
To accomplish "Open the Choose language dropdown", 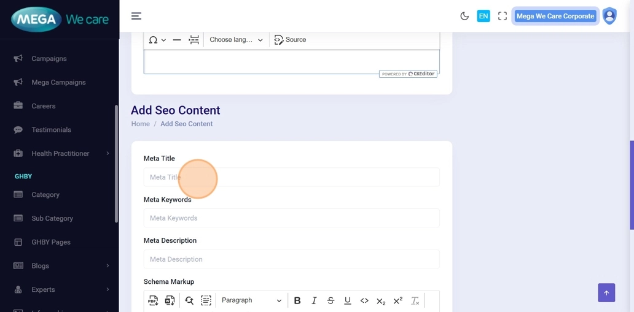I will [x=236, y=40].
